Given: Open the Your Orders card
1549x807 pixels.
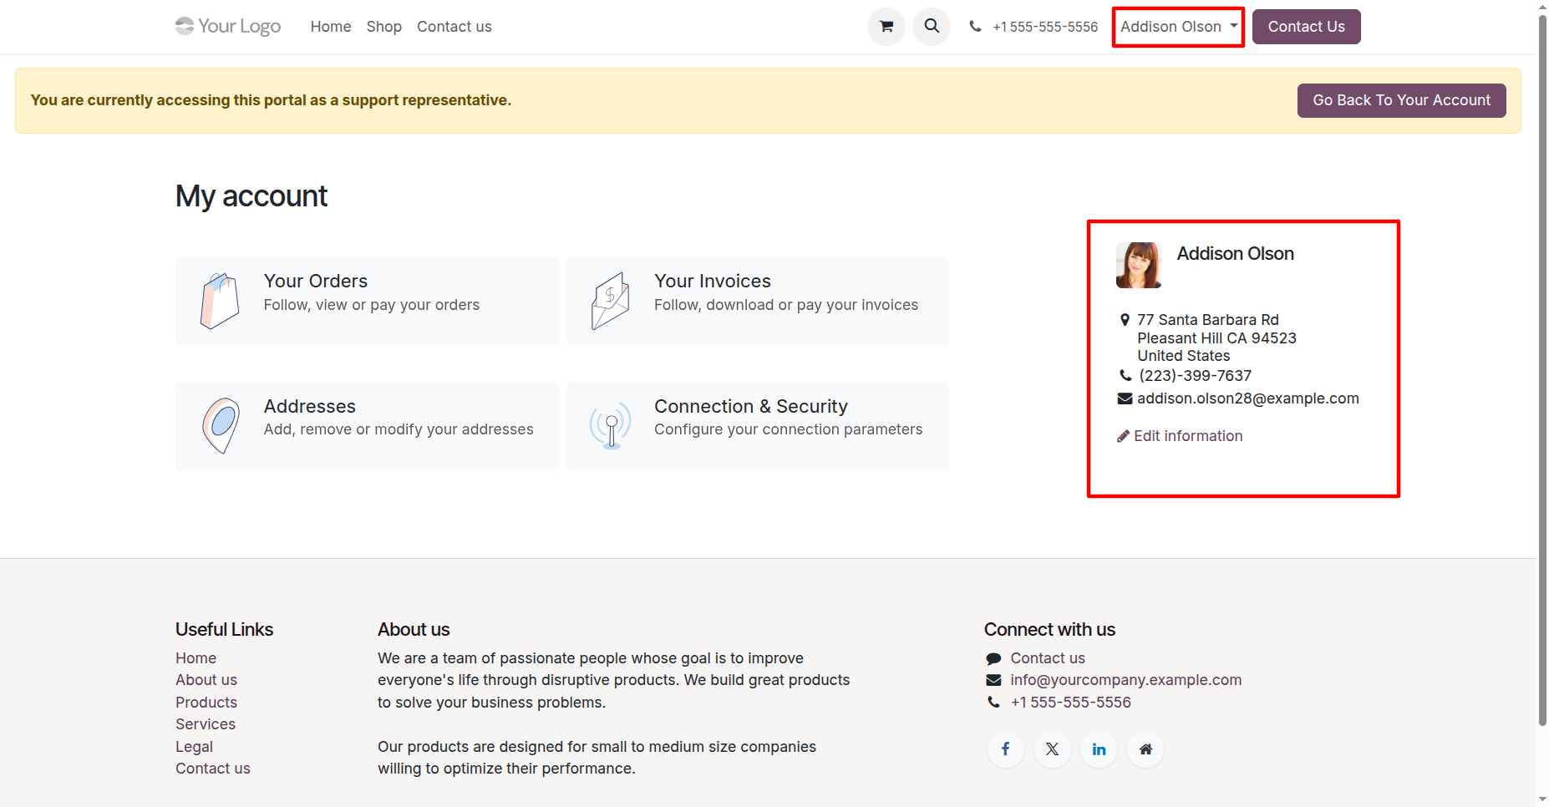Looking at the screenshot, I should (367, 301).
